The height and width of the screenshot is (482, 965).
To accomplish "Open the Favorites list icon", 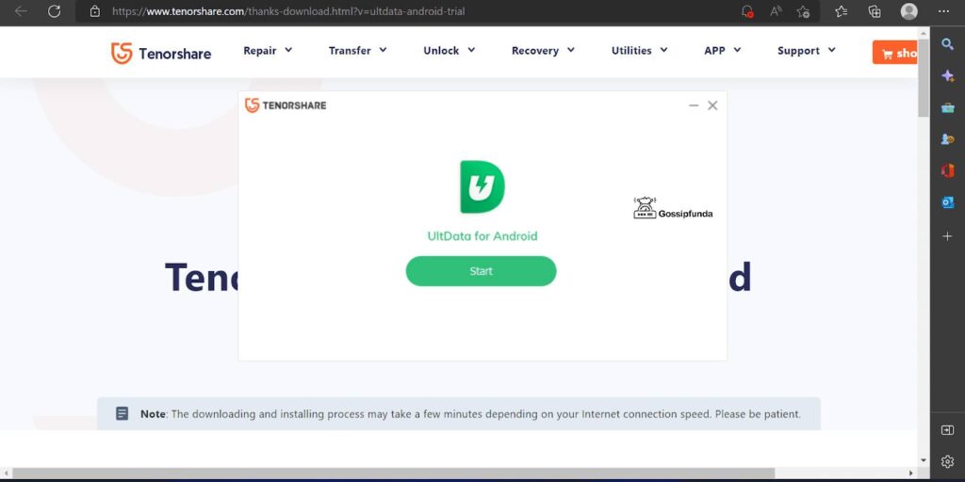I will click(842, 11).
